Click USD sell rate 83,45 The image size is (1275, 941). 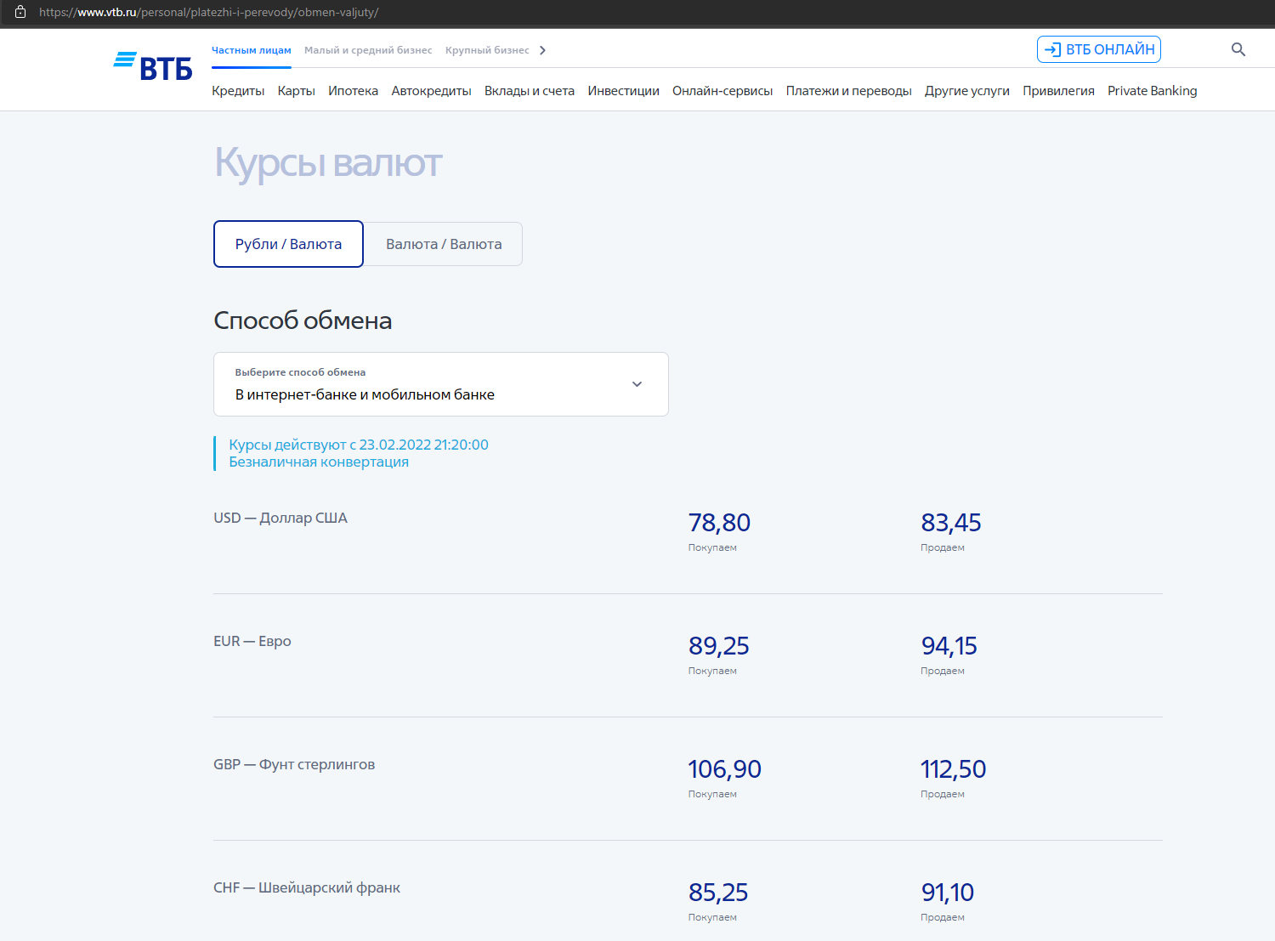pos(950,522)
